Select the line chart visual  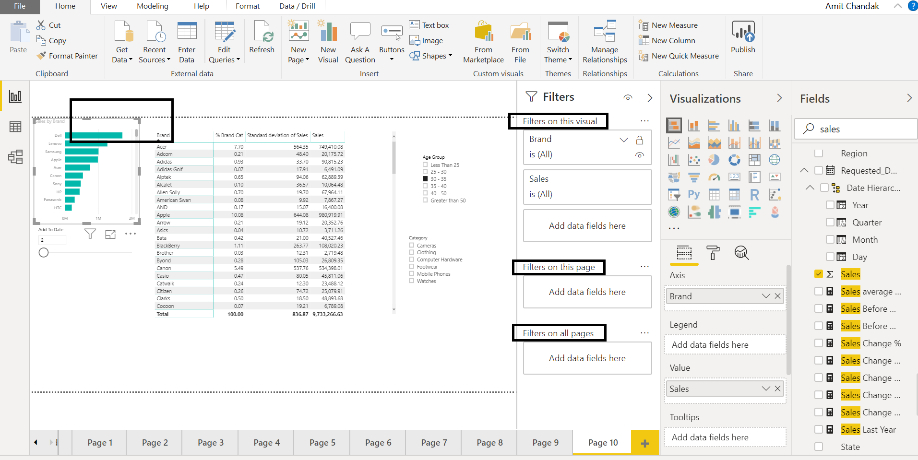pos(674,143)
